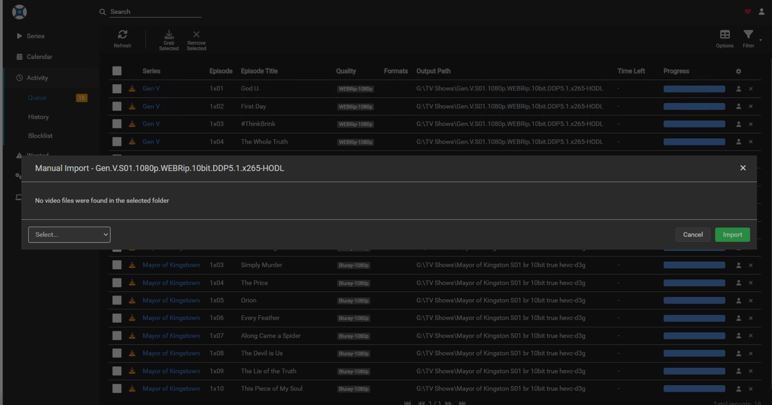
Task: Open manual import icon for Gen V 1x02
Action: tap(738, 106)
